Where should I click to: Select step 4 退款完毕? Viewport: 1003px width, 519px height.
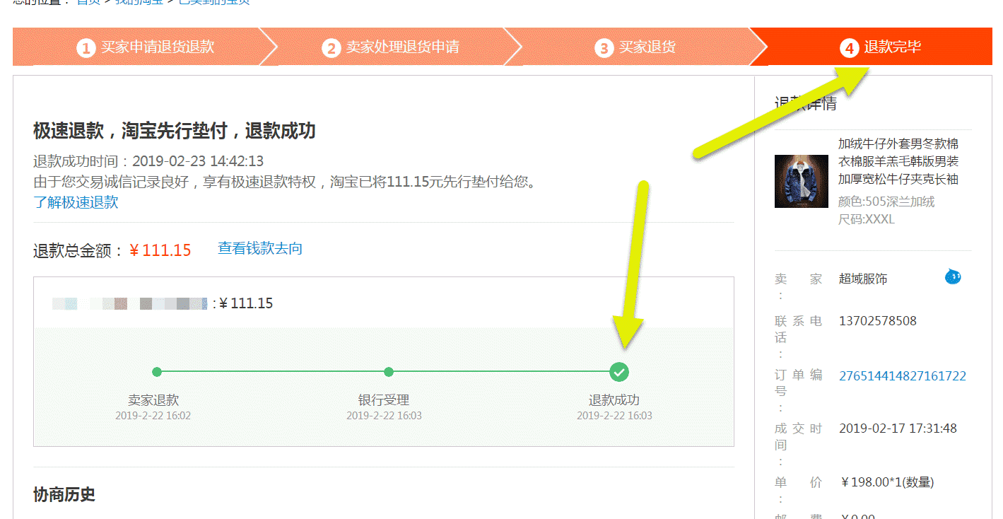point(881,47)
